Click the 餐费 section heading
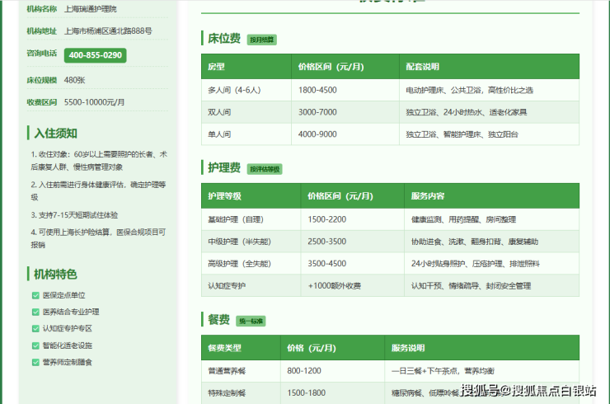This screenshot has width=610, height=404. [218, 320]
